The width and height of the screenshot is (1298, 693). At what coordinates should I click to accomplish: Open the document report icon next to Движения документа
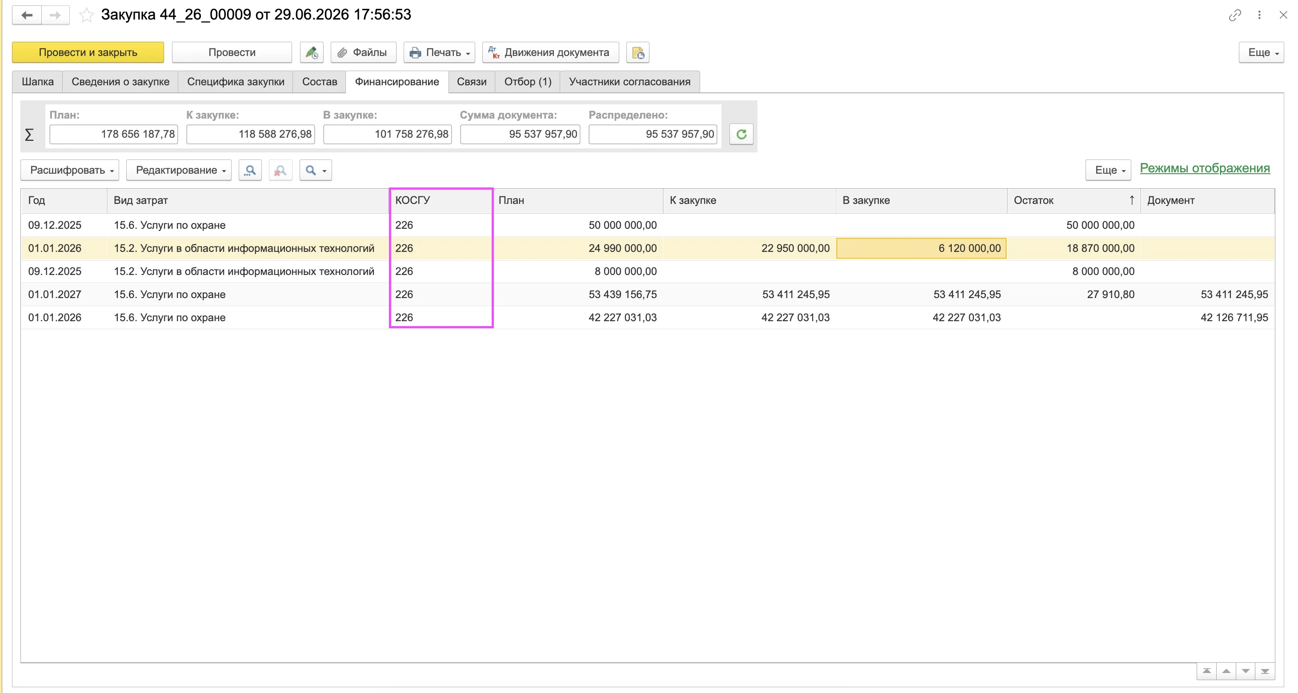click(x=638, y=52)
